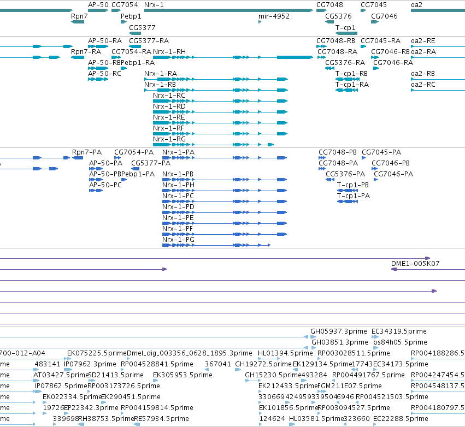Click the CG7045 gene label

(374, 5)
